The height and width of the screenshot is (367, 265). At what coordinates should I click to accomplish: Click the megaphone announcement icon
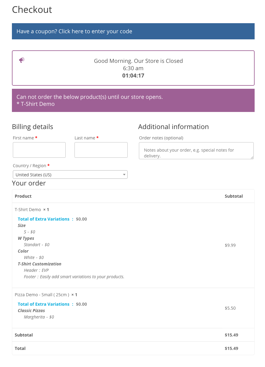click(22, 60)
